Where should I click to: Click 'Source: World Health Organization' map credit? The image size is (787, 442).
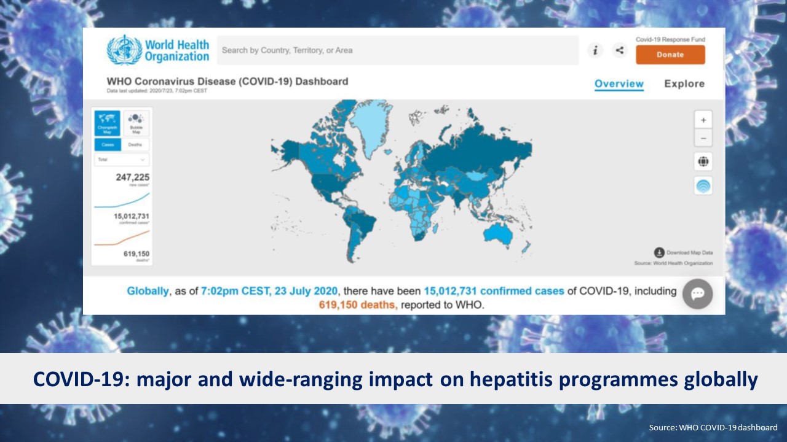(674, 263)
